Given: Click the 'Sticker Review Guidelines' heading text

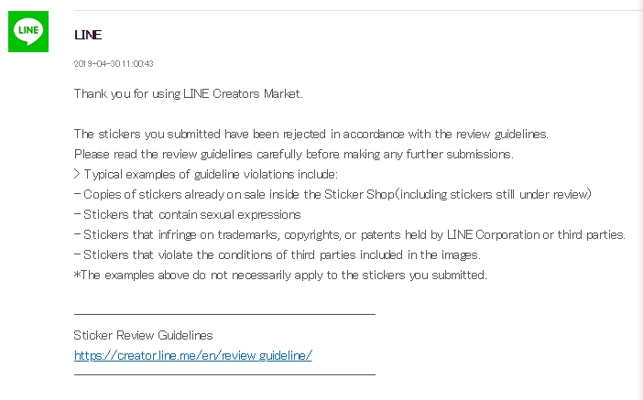Looking at the screenshot, I should [x=143, y=335].
